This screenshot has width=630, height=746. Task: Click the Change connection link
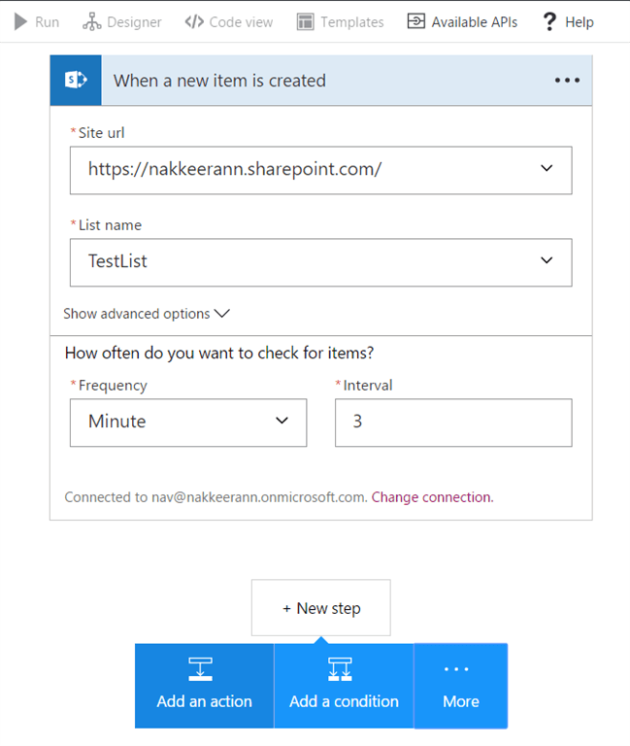(x=432, y=497)
